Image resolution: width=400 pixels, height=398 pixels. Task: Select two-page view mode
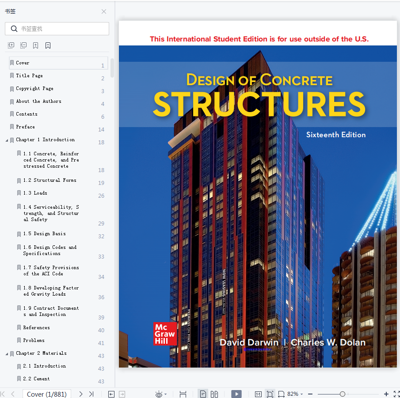(214, 394)
